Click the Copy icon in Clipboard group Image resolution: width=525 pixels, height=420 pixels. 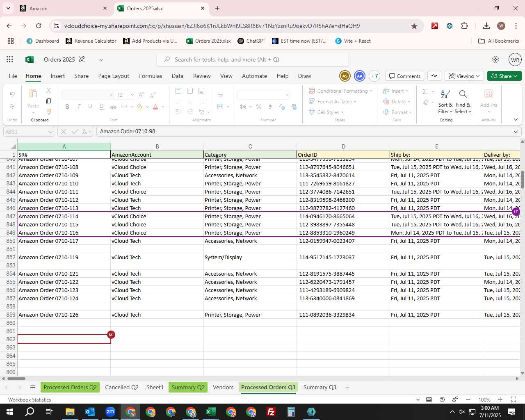[x=49, y=101]
